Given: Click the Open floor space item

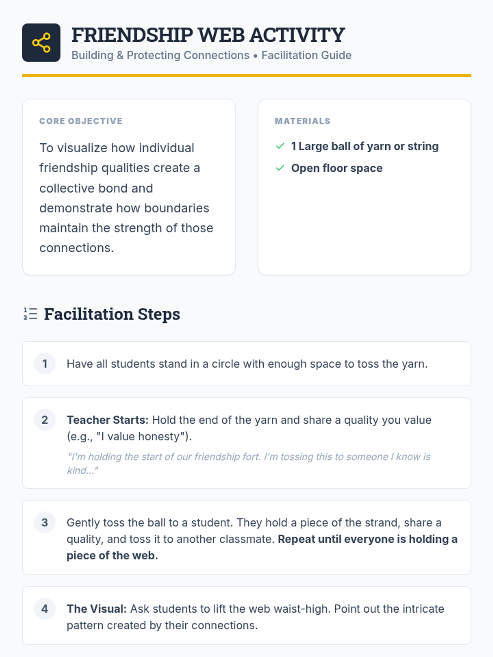Looking at the screenshot, I should click(337, 168).
